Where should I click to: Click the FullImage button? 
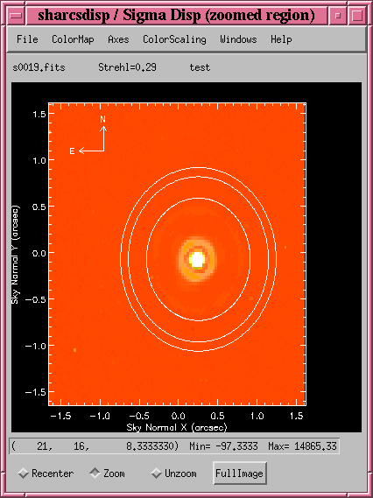point(240,473)
